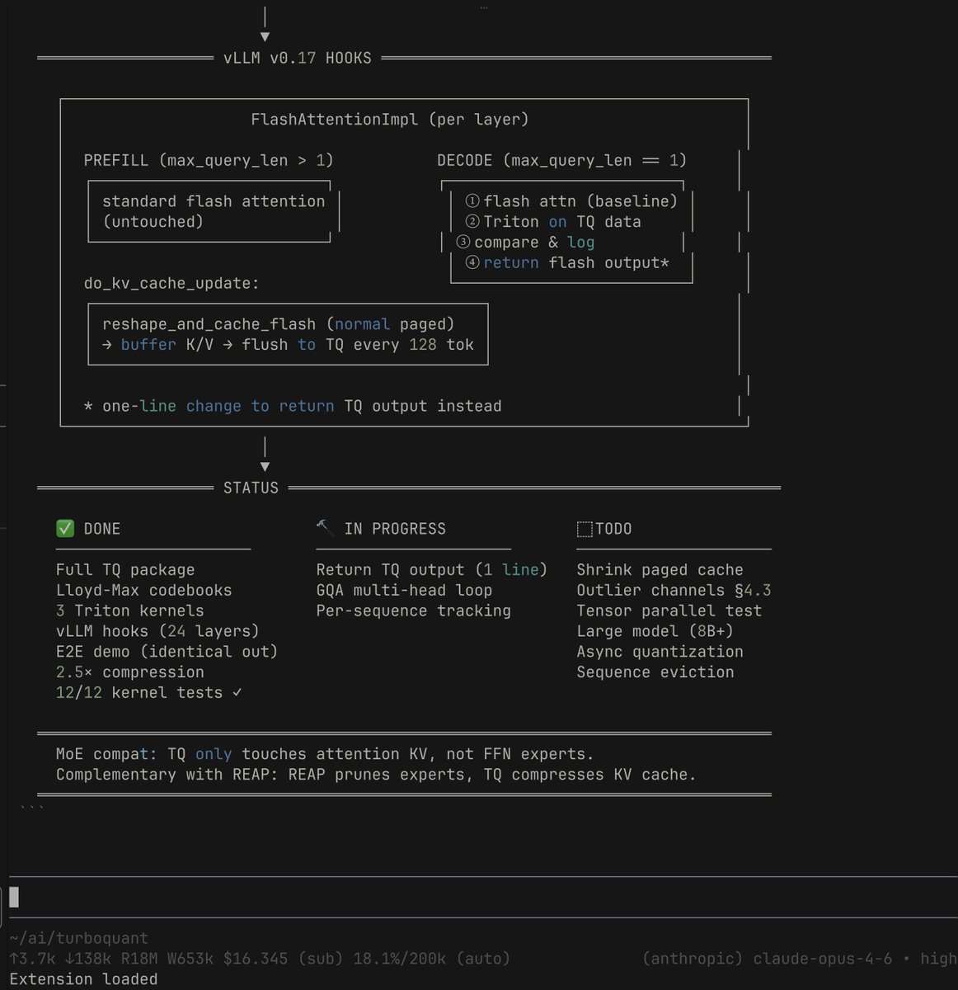Click 'Return TQ output (1 line)' item
958x990 pixels.
pyautogui.click(x=432, y=570)
